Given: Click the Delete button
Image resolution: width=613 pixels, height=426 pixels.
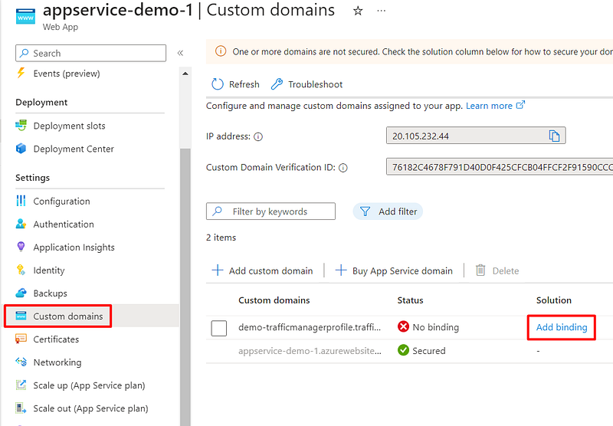Looking at the screenshot, I should [497, 270].
